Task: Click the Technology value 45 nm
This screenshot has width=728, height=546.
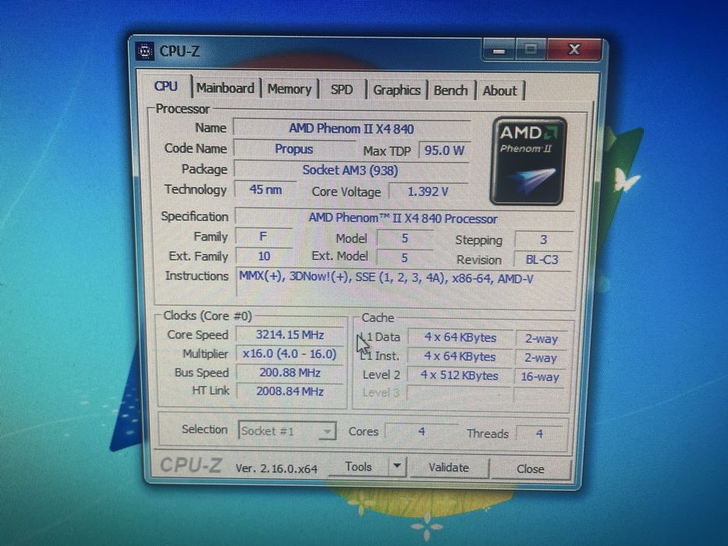Action: 265,190
